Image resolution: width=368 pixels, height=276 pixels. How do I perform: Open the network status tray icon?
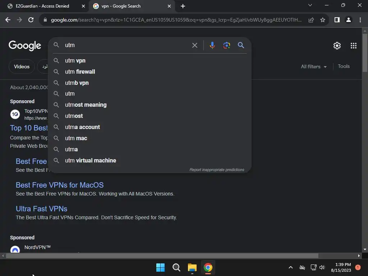pos(313,267)
